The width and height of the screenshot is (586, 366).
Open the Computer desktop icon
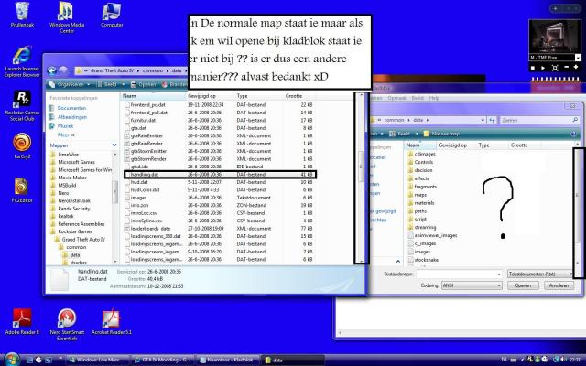click(x=112, y=15)
